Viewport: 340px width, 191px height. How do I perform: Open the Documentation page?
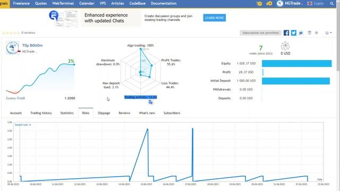coord(164,4)
